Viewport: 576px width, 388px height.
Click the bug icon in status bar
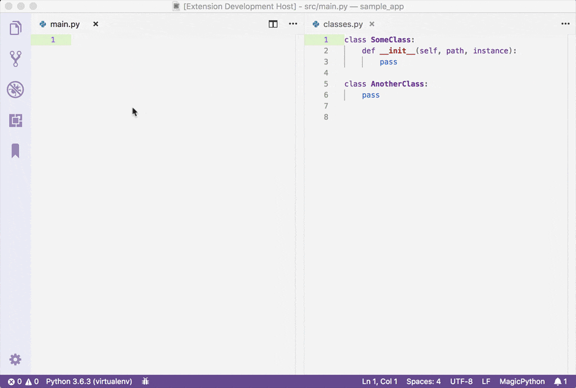[x=146, y=381]
